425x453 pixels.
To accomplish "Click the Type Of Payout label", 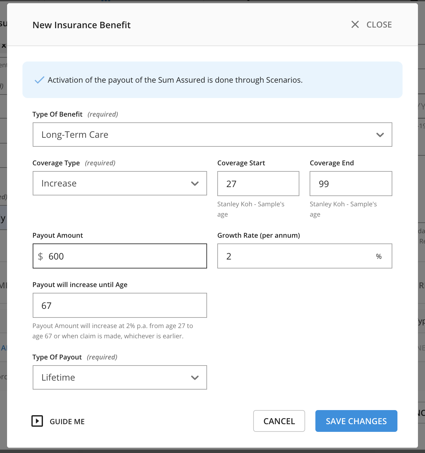I will (57, 357).
